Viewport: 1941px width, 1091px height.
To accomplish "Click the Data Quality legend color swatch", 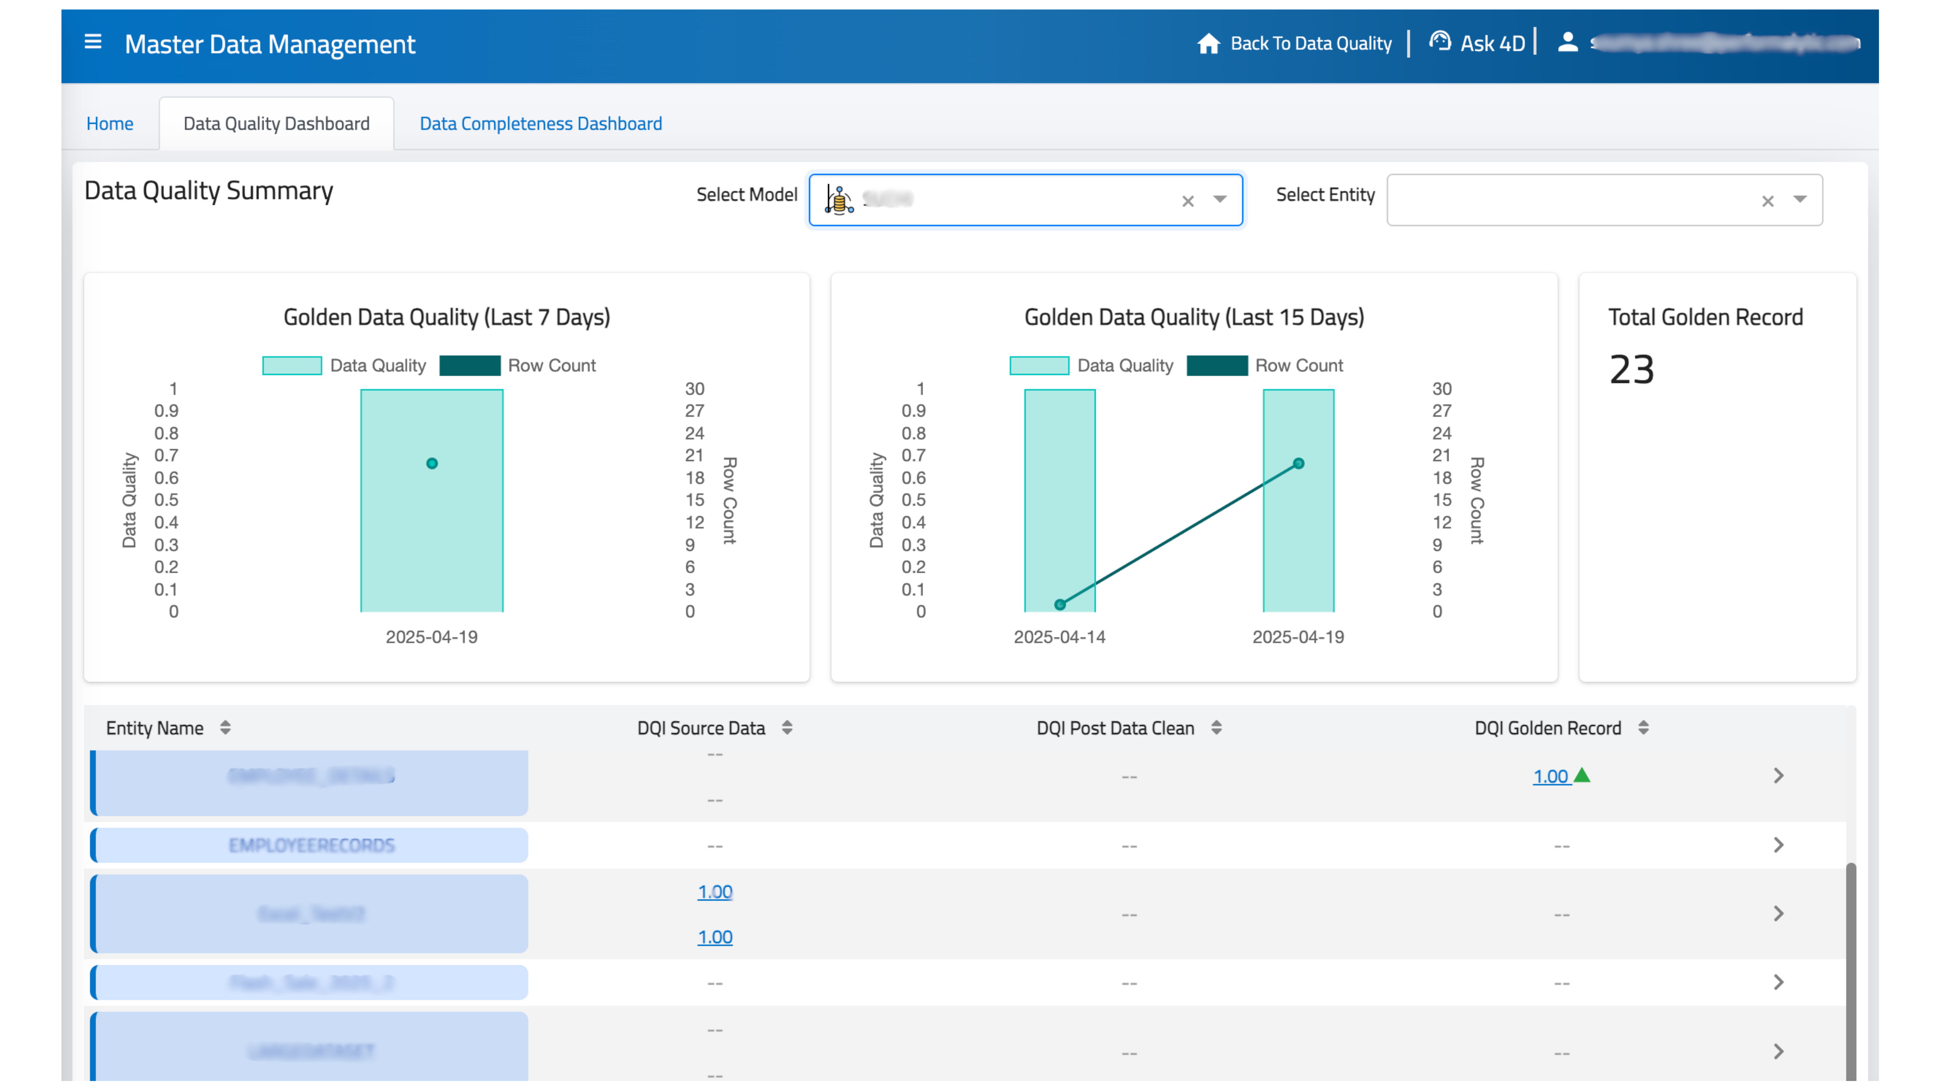I will (x=292, y=365).
